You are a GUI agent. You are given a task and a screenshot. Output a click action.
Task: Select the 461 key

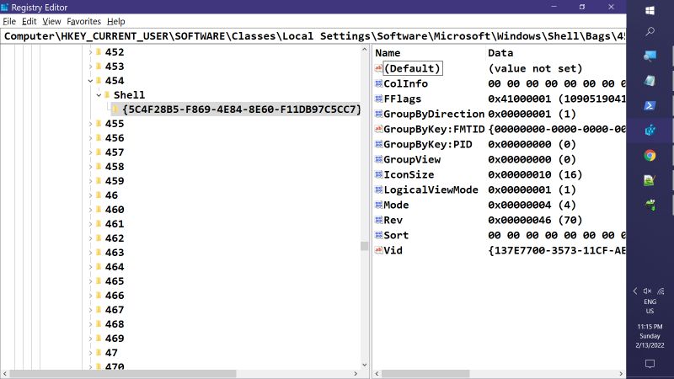(x=115, y=224)
